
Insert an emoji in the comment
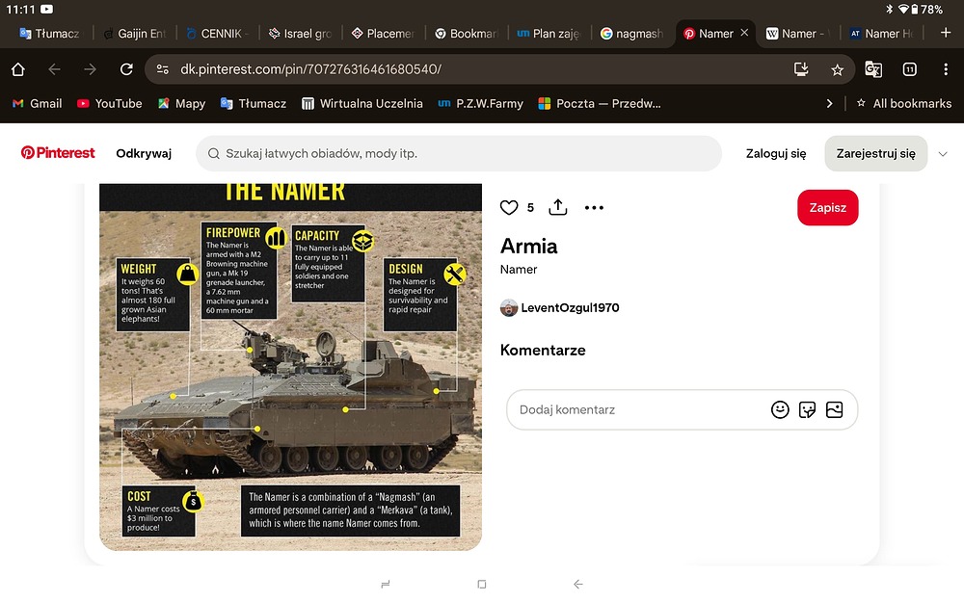pos(780,409)
